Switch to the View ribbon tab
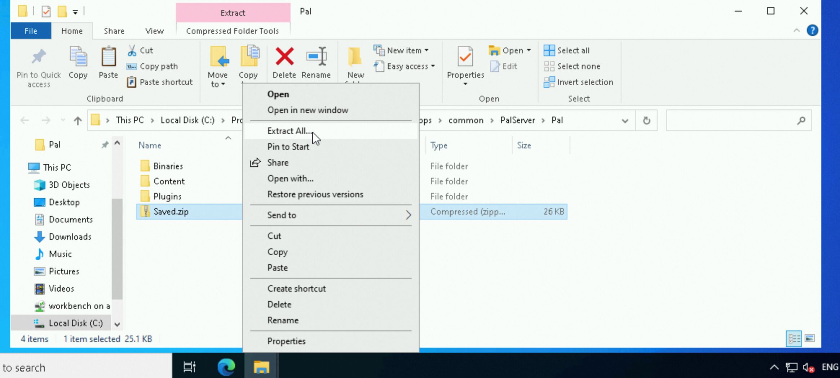Image resolution: width=840 pixels, height=378 pixels. pyautogui.click(x=154, y=31)
